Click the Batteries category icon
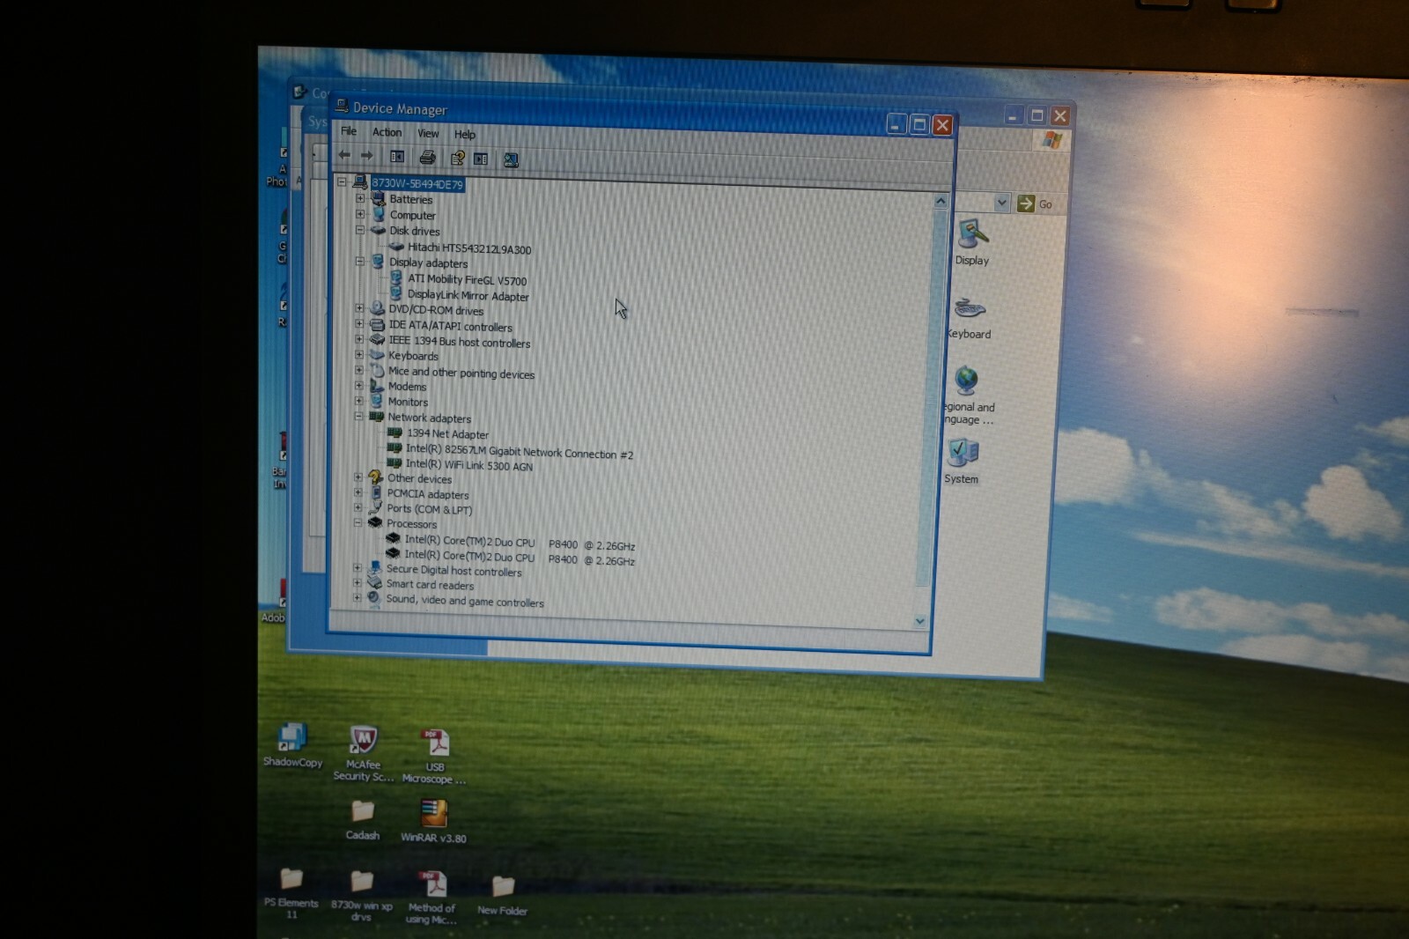 point(379,199)
